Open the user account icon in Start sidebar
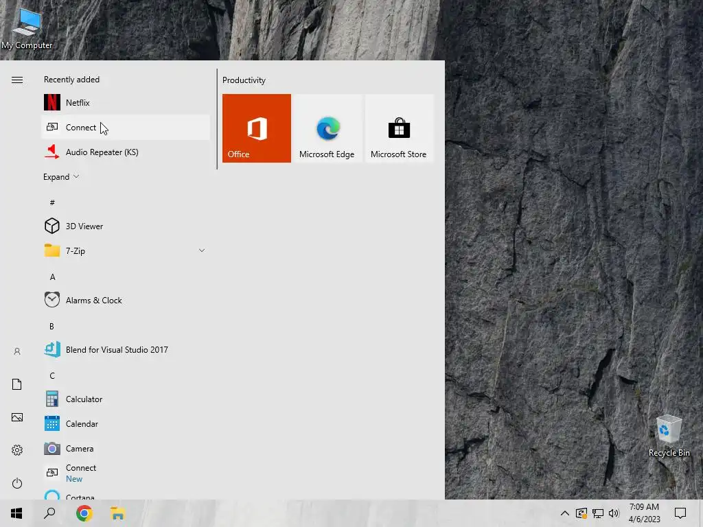Screen dimensions: 703x527 point(17,351)
